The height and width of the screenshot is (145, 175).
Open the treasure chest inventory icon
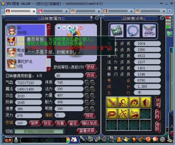point(90,139)
